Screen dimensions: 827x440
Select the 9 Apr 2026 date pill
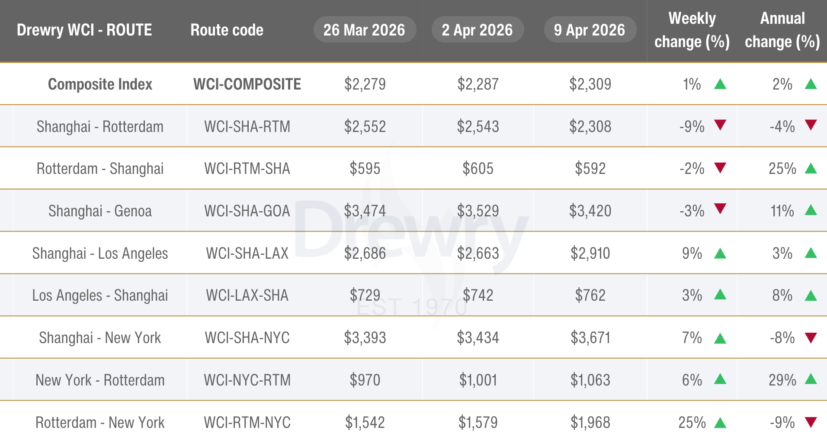pyautogui.click(x=590, y=30)
